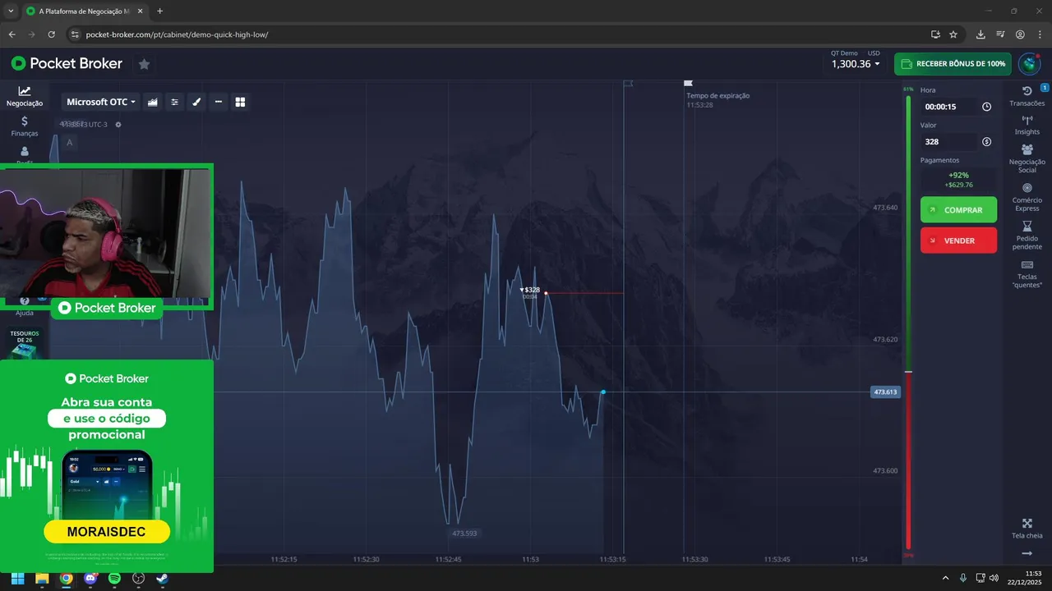Click the trader sentiment bar
This screenshot has height=591, width=1052.
(x=908, y=323)
